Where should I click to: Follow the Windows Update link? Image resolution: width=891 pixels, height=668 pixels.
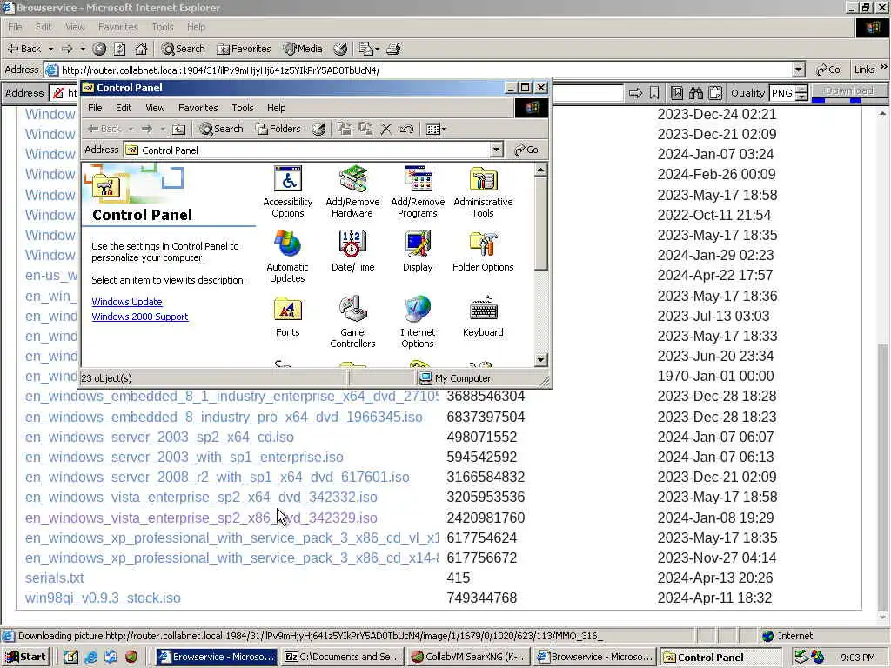[127, 302]
